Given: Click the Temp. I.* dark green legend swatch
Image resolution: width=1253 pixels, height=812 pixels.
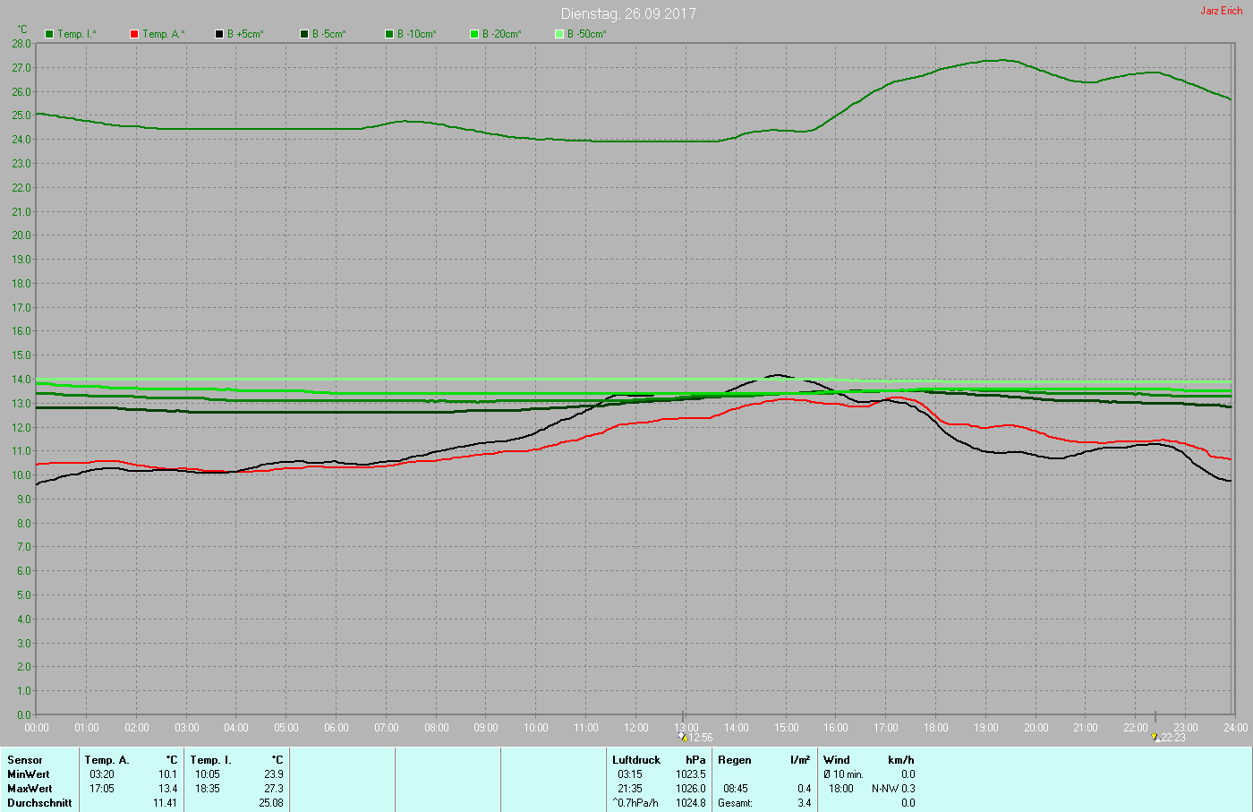Looking at the screenshot, I should [x=49, y=34].
